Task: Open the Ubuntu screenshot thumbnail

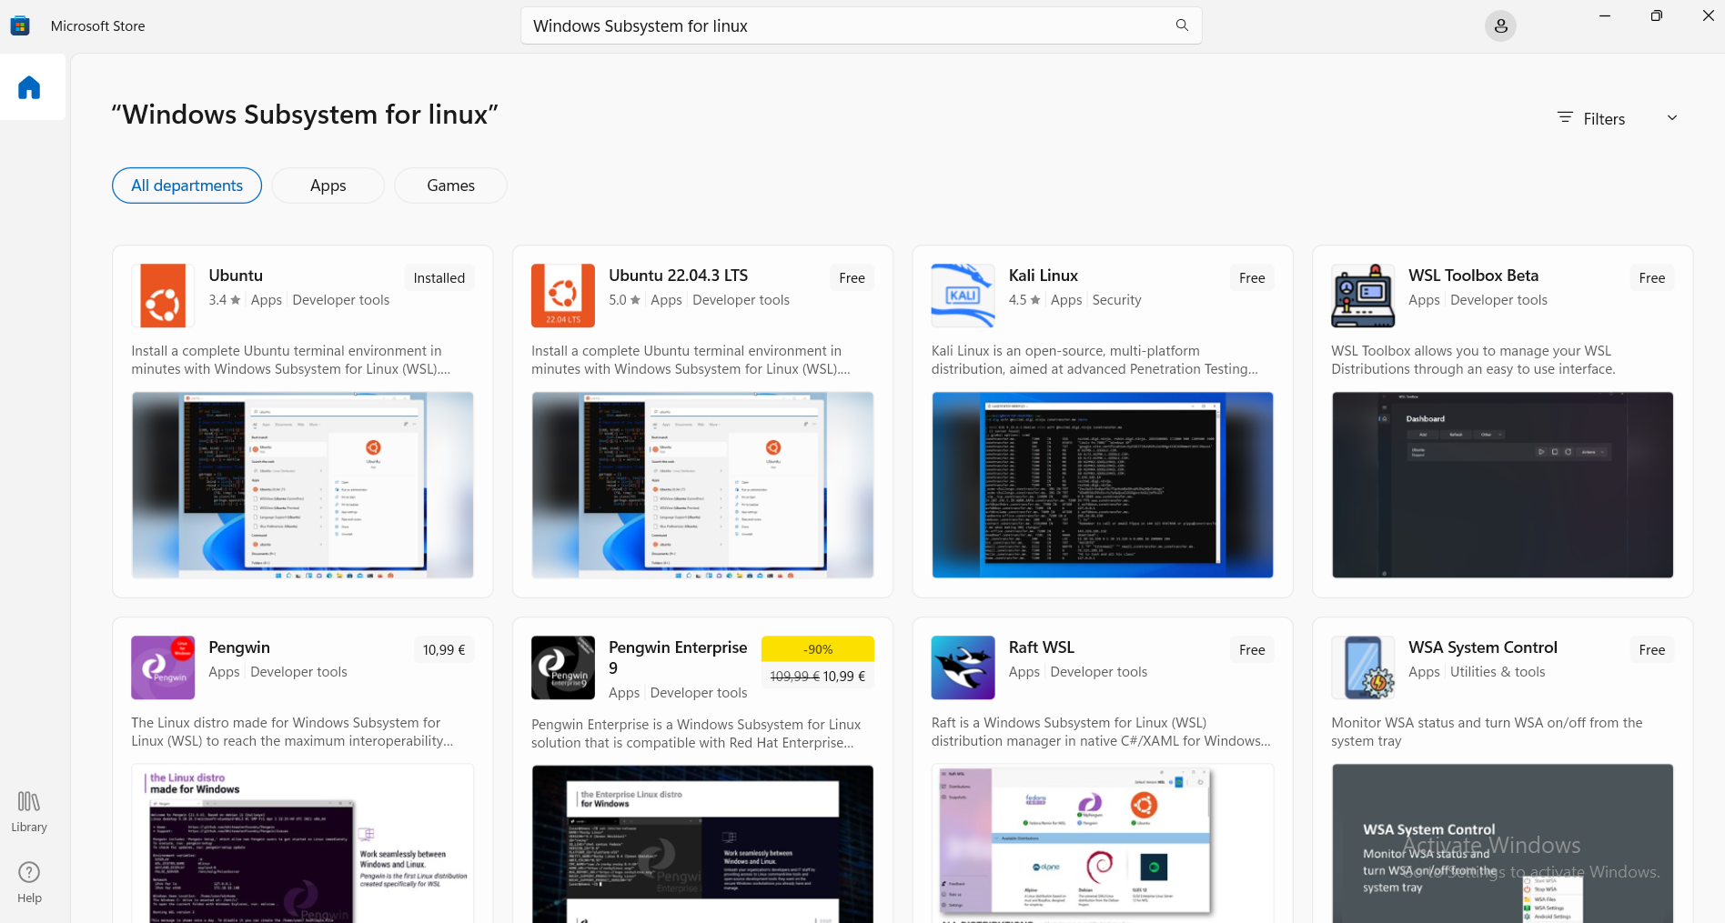Action: tap(303, 485)
